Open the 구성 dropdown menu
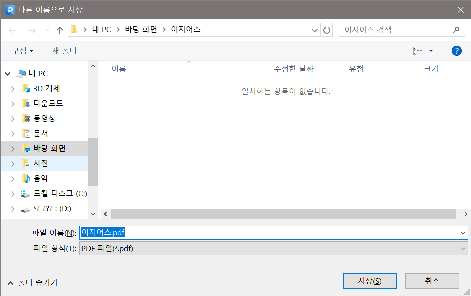471x296 pixels. point(22,50)
